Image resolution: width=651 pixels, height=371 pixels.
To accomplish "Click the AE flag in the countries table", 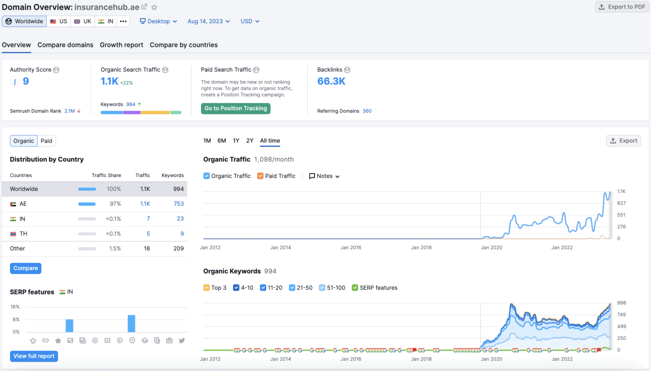I will [13, 204].
